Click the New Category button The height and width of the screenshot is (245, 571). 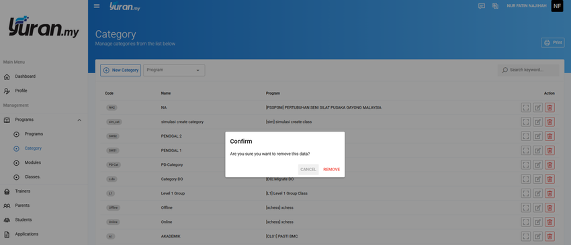[x=120, y=70]
